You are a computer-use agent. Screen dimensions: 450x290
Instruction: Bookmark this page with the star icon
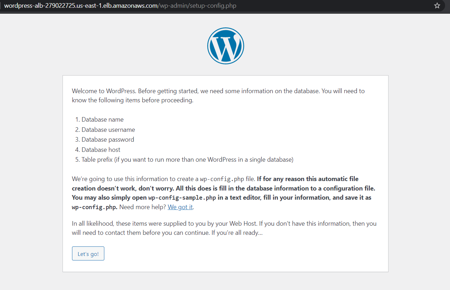437,6
